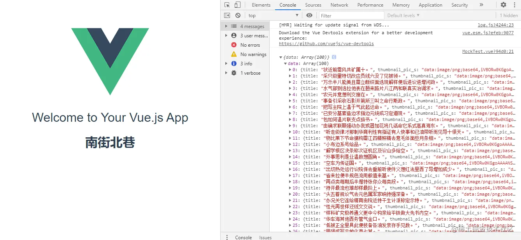Click the Vue logo image
The width and height of the screenshot is (521, 240).
(110, 61)
